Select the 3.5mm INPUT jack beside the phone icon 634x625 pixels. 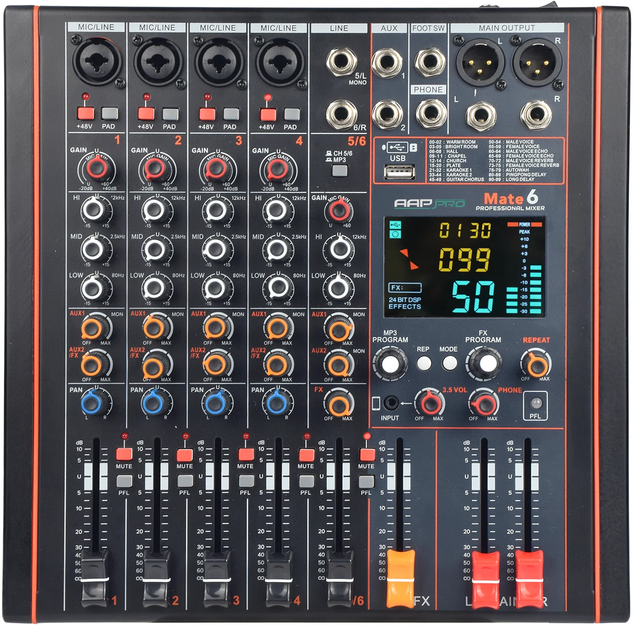391,403
